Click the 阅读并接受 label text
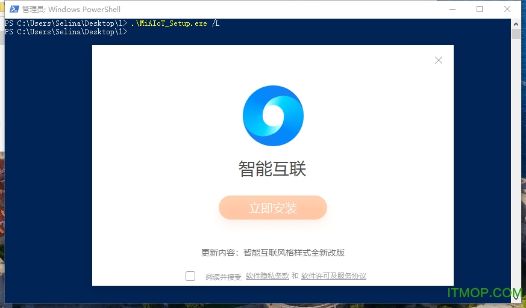The width and height of the screenshot is (526, 308). pyautogui.click(x=224, y=277)
